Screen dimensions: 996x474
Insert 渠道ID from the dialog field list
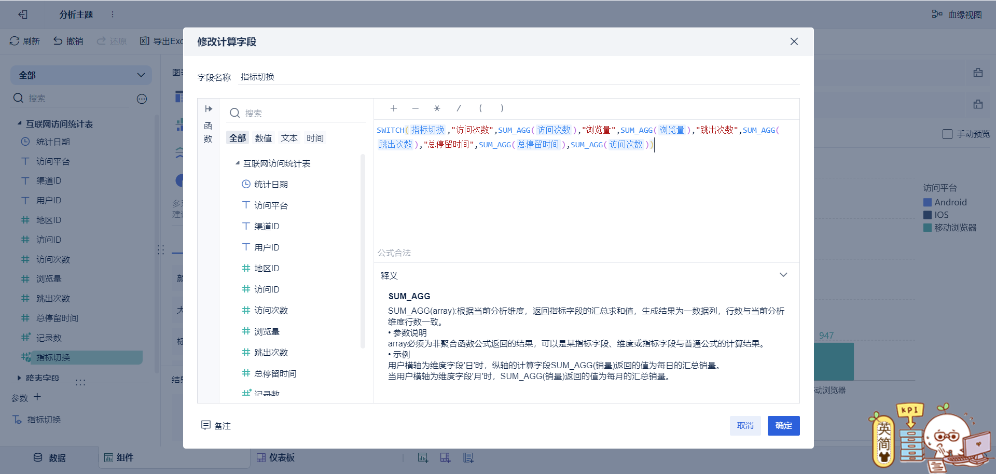point(267,226)
